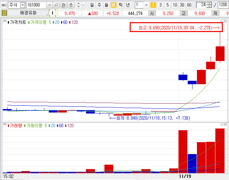
Task: Choose the 5-minute interval button
Action: coord(168,5)
